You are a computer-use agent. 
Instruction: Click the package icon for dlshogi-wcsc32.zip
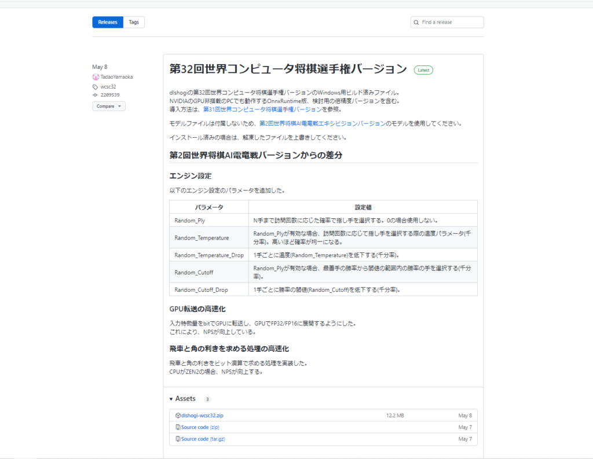click(x=178, y=416)
